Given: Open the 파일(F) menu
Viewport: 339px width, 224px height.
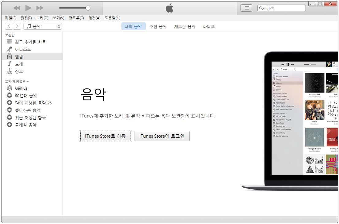Looking at the screenshot, I should [x=11, y=18].
